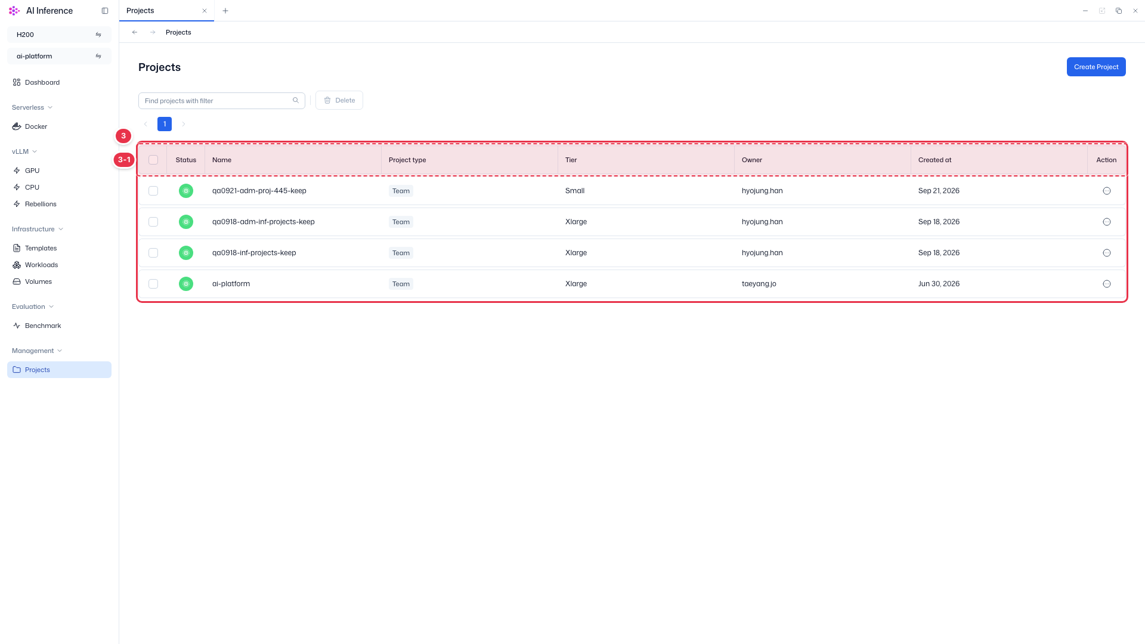Click the Delete button
1145x644 pixels.
pyautogui.click(x=339, y=100)
